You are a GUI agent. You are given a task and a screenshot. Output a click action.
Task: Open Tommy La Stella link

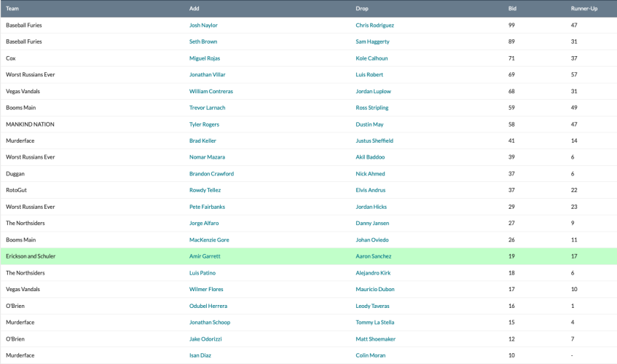(x=374, y=323)
